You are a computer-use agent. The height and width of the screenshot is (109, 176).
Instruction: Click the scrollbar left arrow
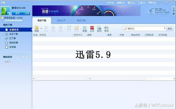coord(33,79)
